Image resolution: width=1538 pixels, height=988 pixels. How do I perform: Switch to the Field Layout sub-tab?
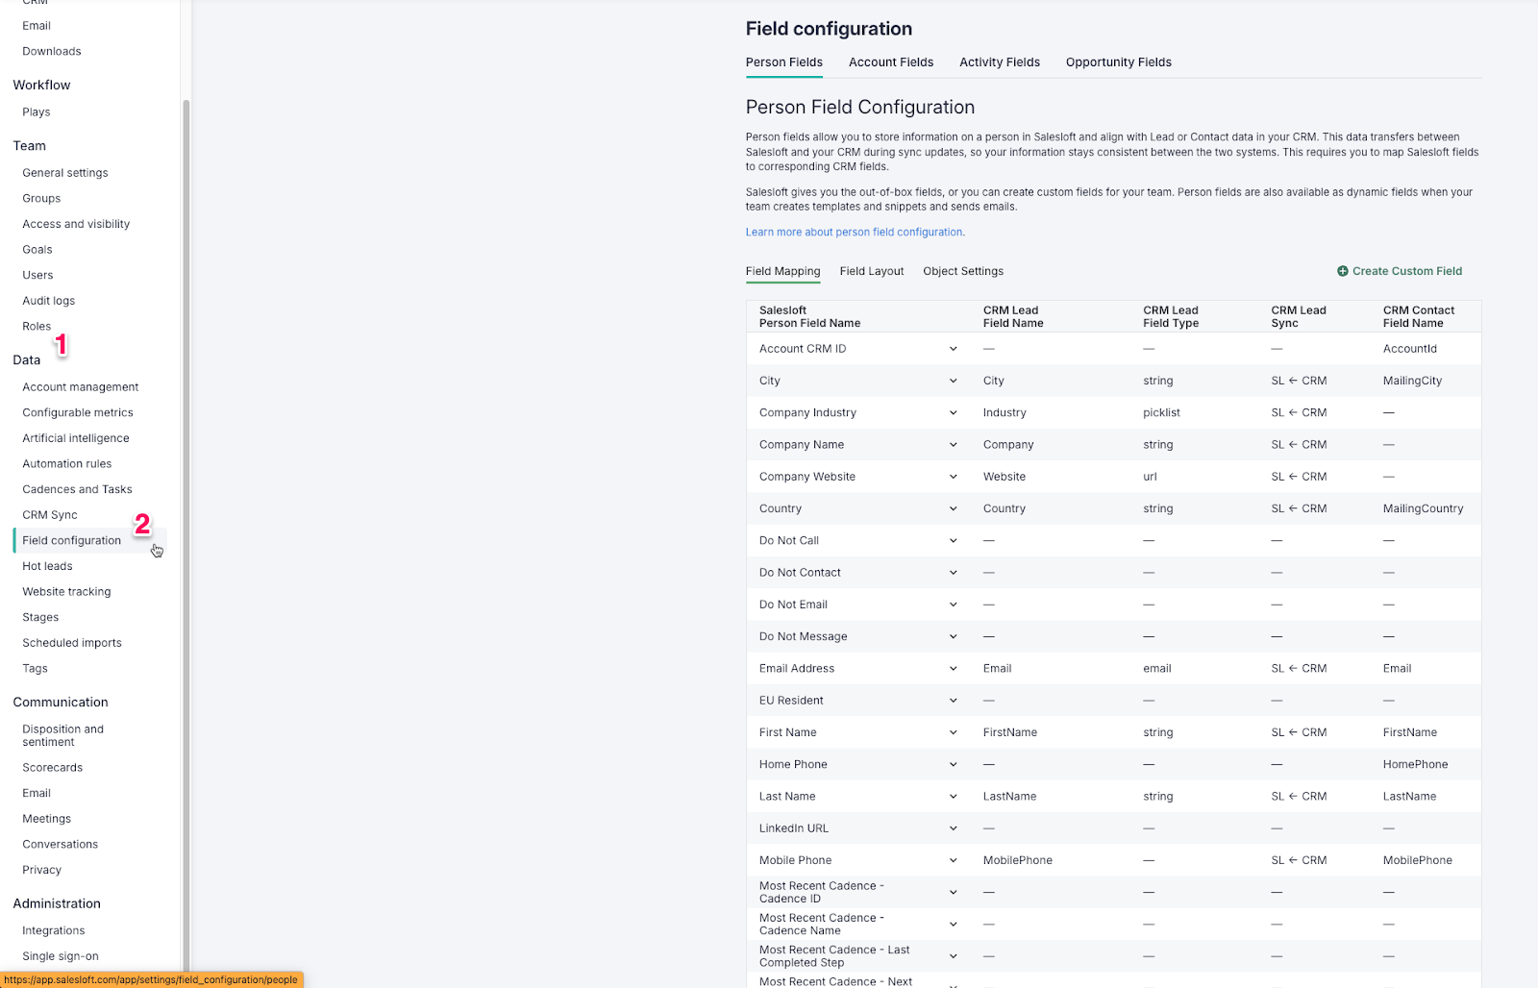click(x=871, y=271)
